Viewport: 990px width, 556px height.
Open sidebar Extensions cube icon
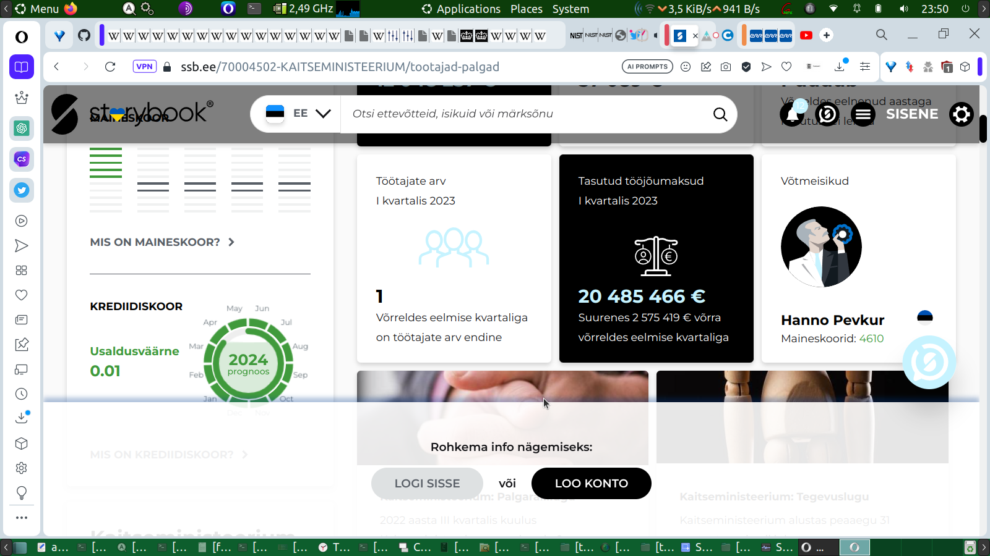tap(22, 444)
